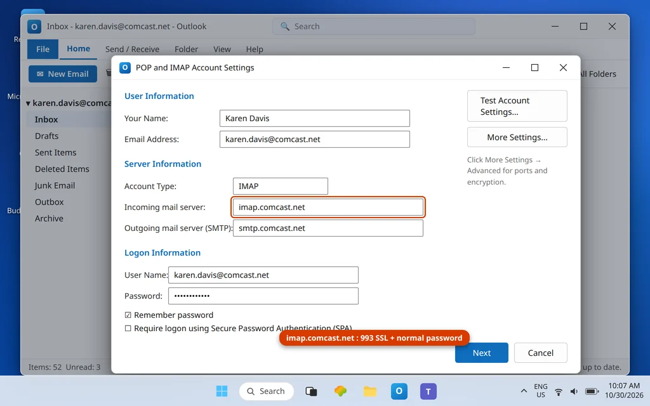Screen dimensions: 650x406
Task: Collapse the karen.davis@comcast account tree
Action: coord(28,103)
